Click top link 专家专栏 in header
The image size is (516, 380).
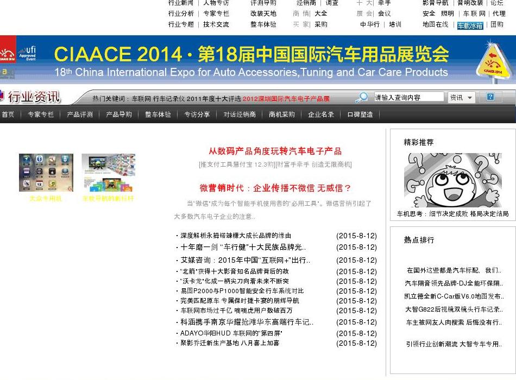[x=216, y=14]
